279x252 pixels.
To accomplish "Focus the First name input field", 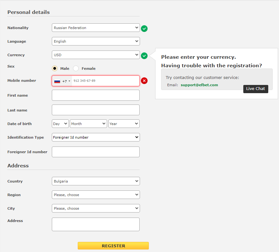I will [96, 95].
